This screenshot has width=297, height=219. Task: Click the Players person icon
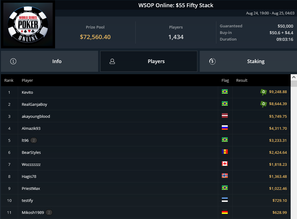[112, 61]
